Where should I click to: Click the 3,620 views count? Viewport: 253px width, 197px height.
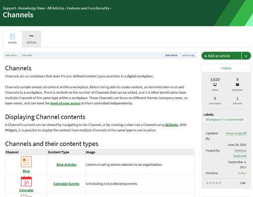click(215, 80)
